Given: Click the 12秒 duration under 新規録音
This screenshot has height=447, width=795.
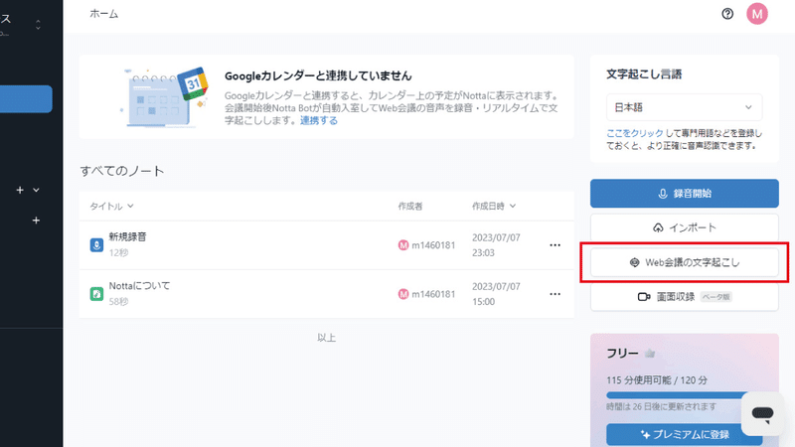Looking at the screenshot, I should point(118,253).
